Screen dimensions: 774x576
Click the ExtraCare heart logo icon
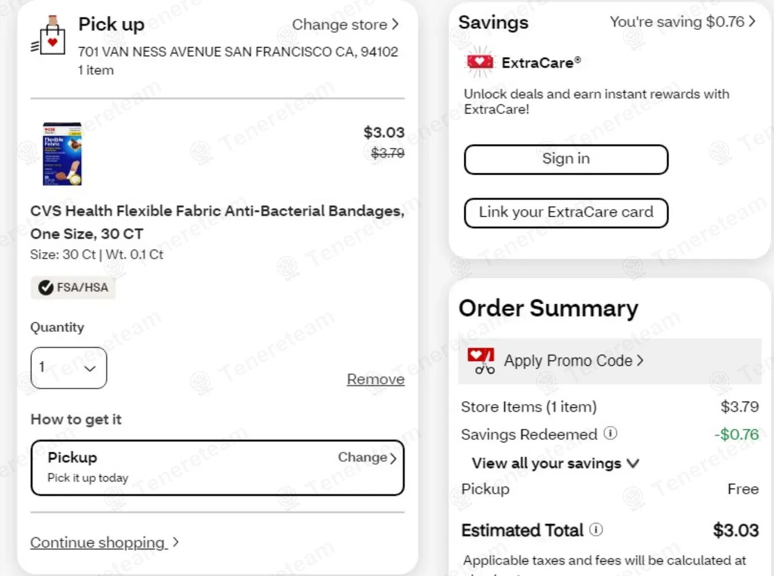pyautogui.click(x=480, y=62)
